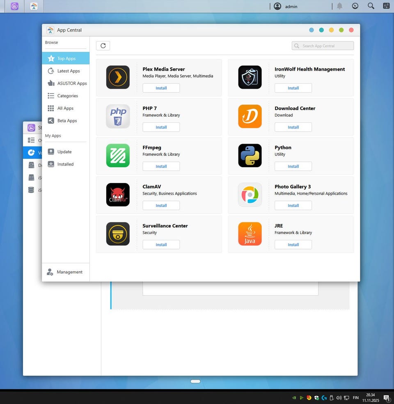
Task: Click IronWolf Health Management shield icon
Action: click(250, 77)
